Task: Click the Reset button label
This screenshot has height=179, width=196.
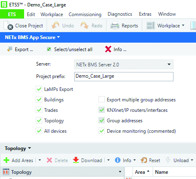Action: (155, 160)
